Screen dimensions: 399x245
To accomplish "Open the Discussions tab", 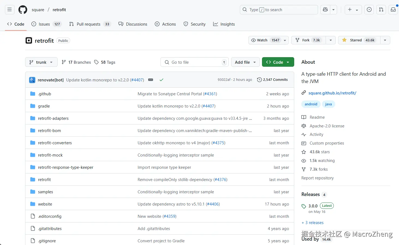I will point(133,24).
